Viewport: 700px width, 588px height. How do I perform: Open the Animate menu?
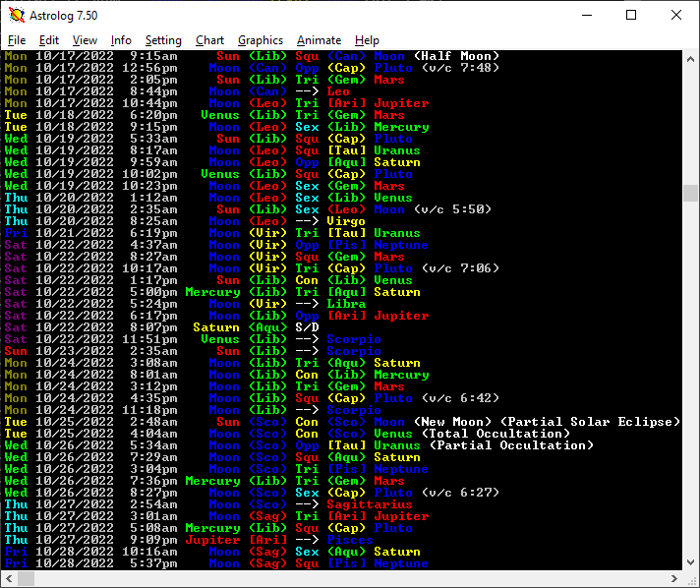319,40
